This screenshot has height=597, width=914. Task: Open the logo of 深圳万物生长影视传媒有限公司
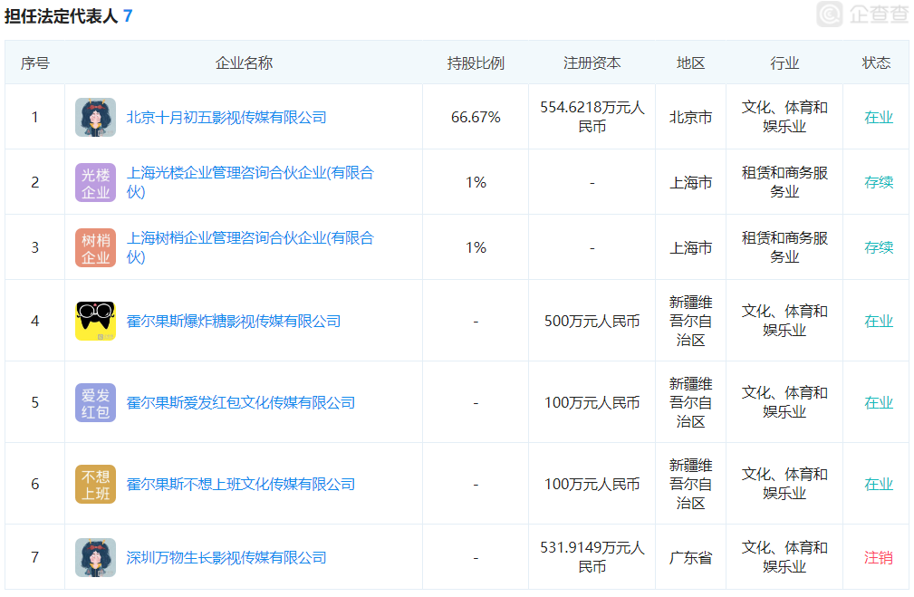pyautogui.click(x=96, y=557)
